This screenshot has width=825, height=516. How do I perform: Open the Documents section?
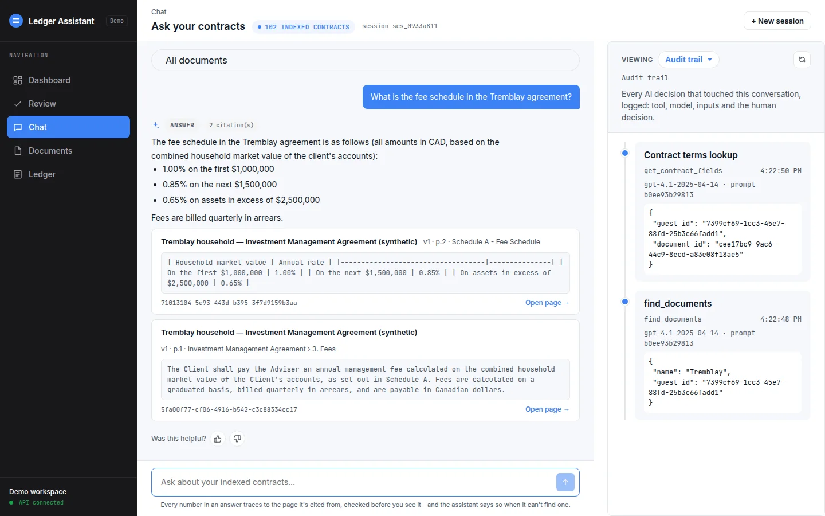click(x=68, y=151)
